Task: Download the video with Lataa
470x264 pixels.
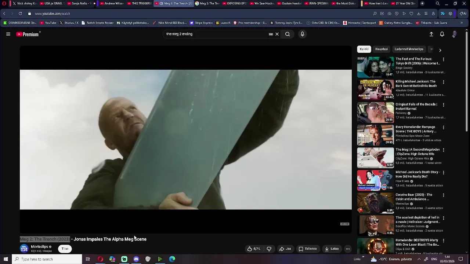Action: (332, 249)
